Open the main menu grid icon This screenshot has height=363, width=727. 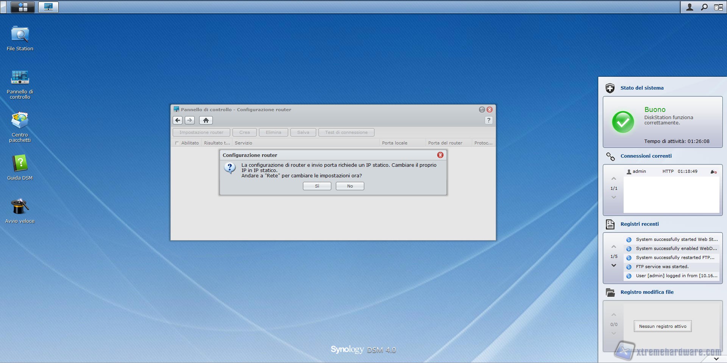click(x=23, y=7)
